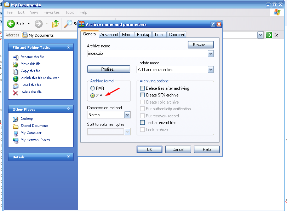
Task: Click the green Go arrow icon
Action: [269, 35]
